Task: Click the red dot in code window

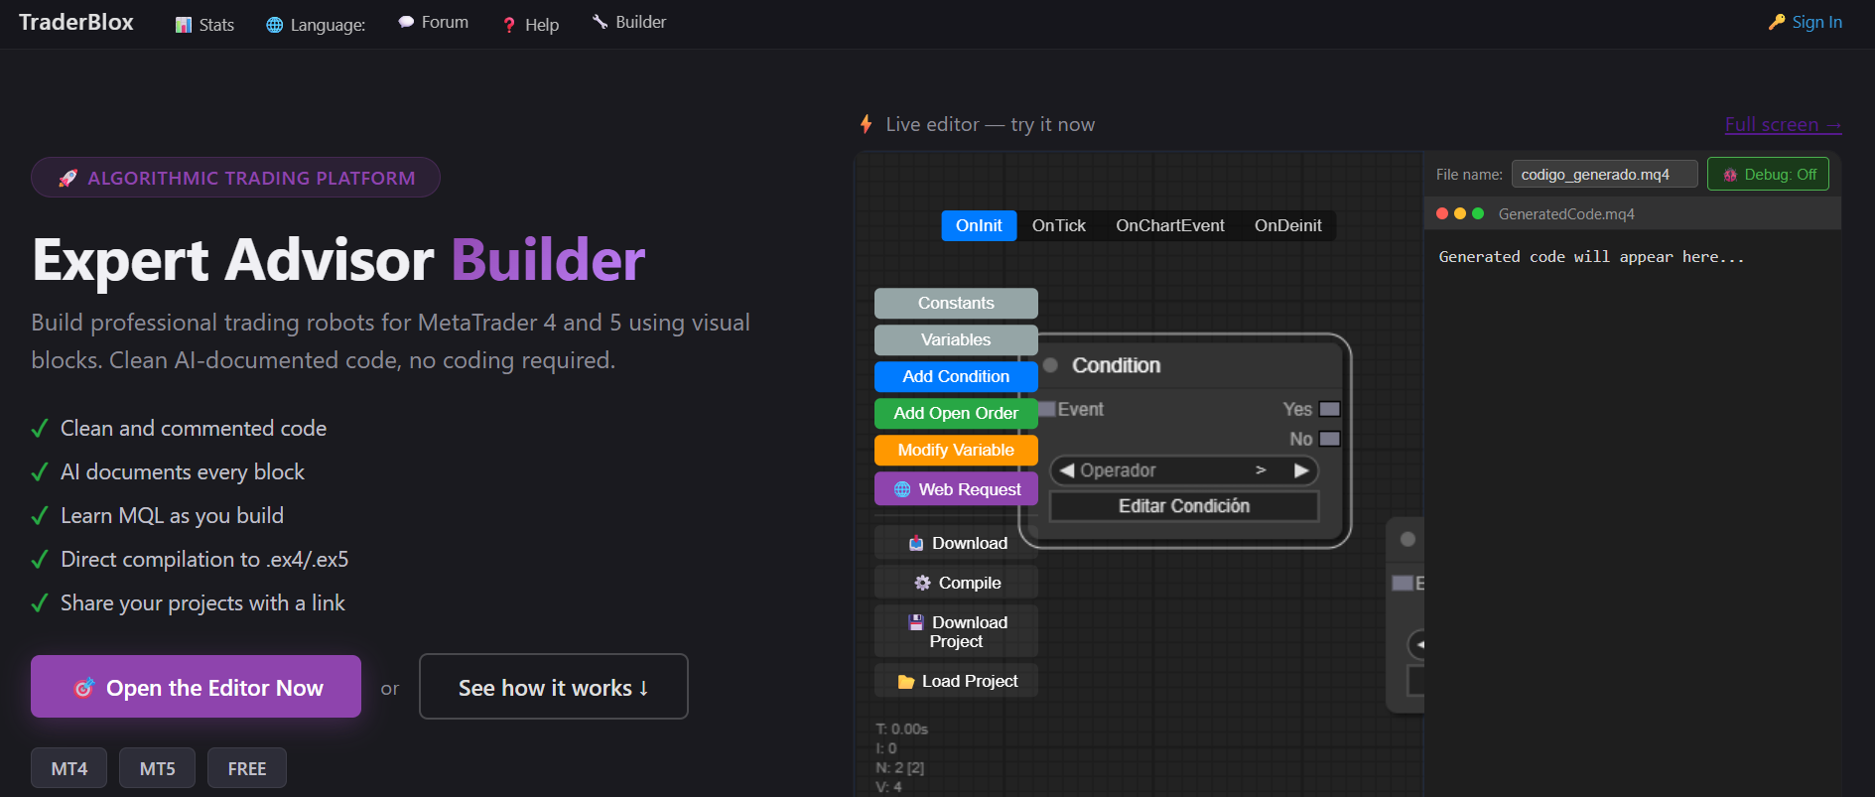Action: [1442, 213]
